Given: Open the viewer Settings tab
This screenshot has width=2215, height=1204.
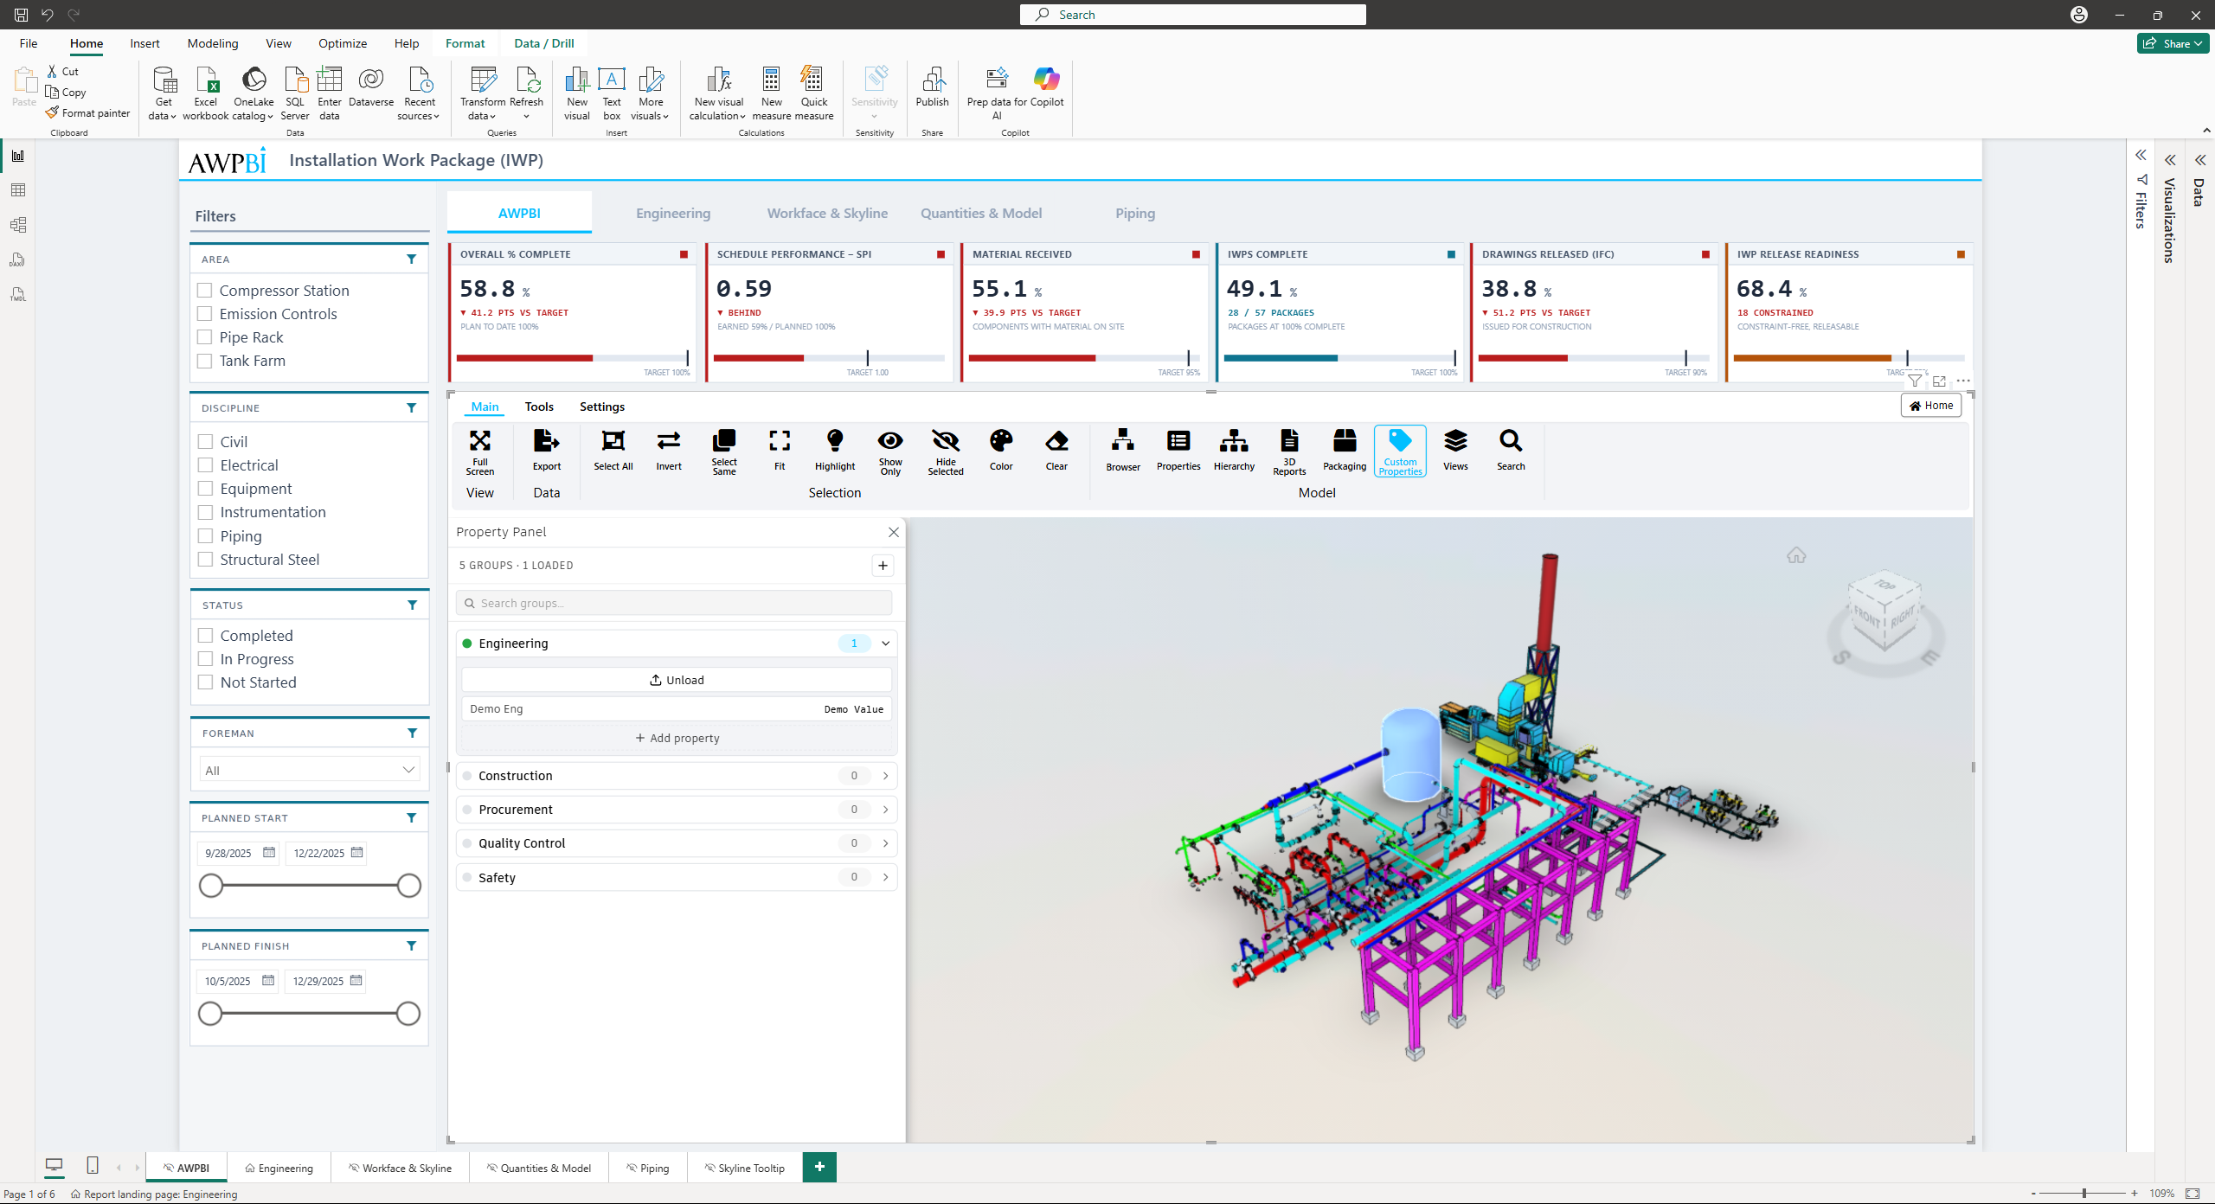Looking at the screenshot, I should click(x=602, y=407).
